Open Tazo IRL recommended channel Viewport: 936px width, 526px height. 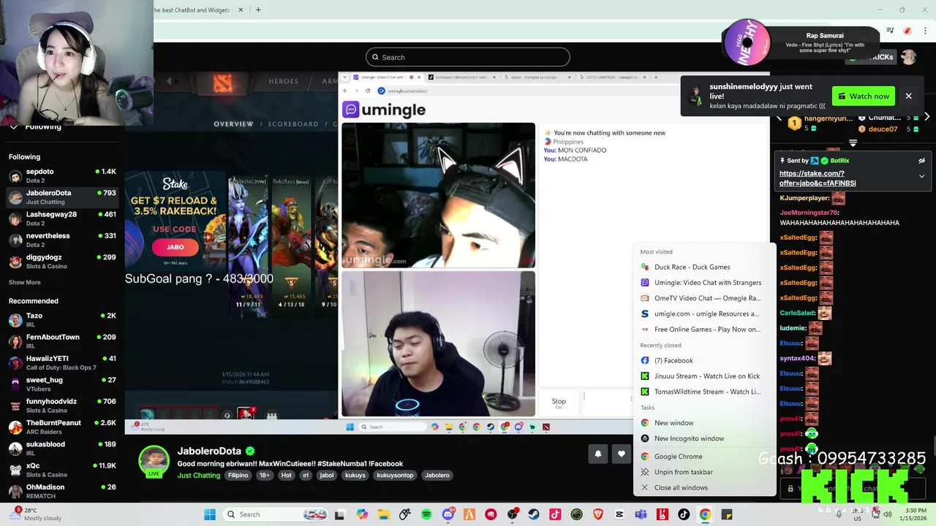tap(63, 320)
